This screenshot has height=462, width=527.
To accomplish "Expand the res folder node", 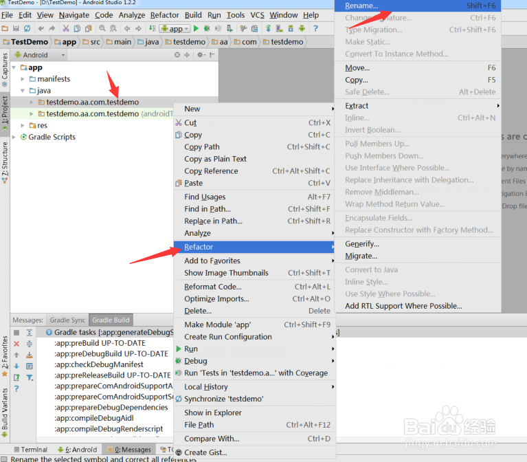I will (23, 125).
